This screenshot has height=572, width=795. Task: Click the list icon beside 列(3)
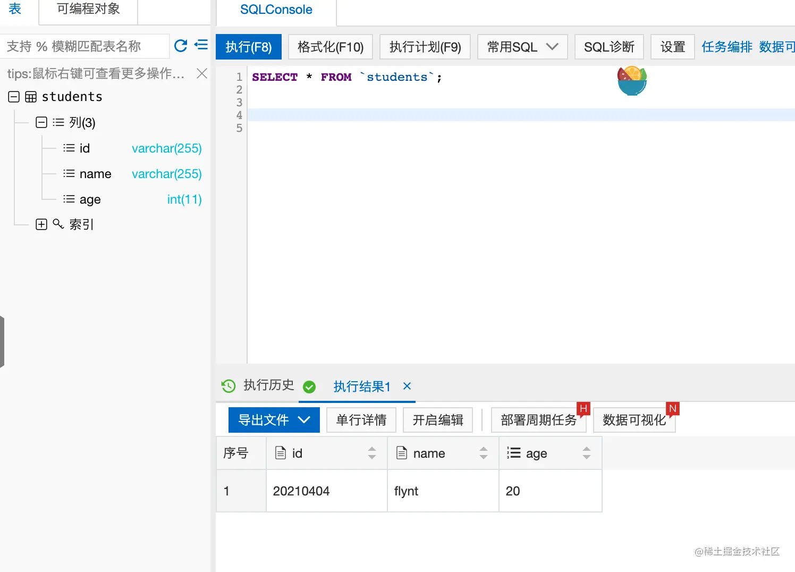[58, 122]
